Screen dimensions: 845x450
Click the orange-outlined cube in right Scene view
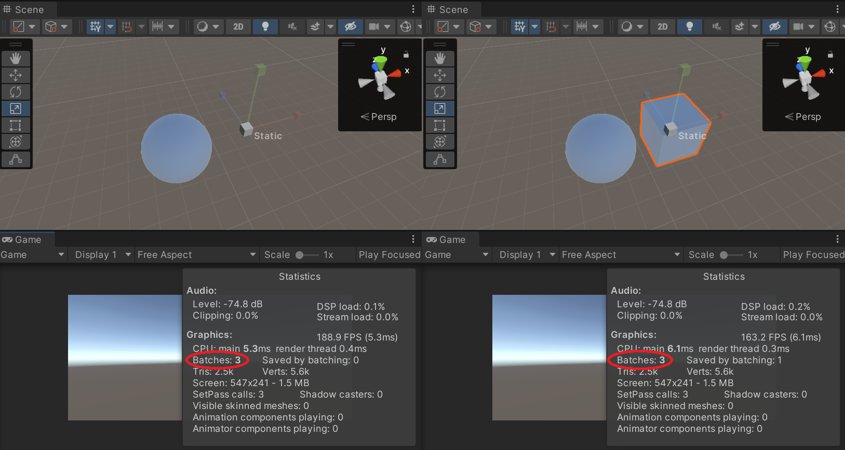tap(675, 130)
